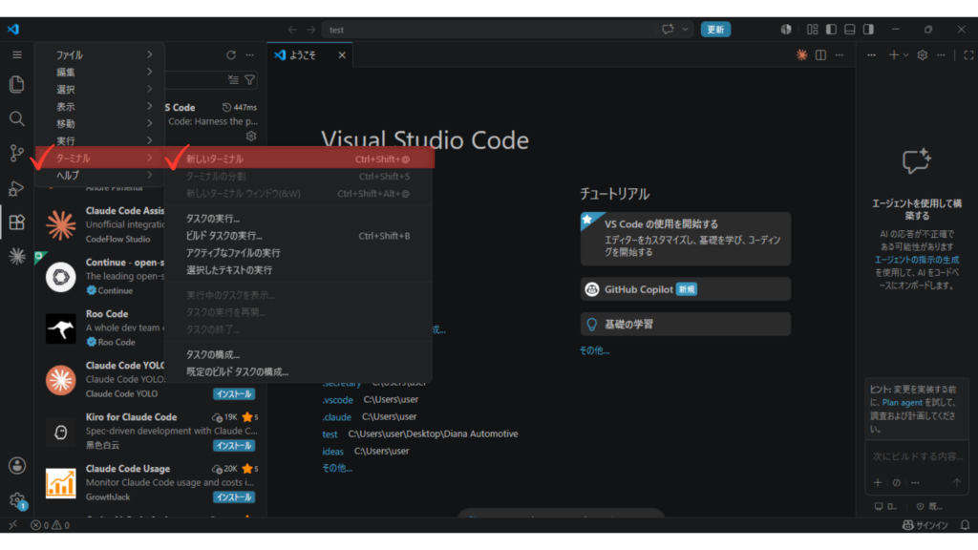Screen dimensions: 978x550
Task: Open the Search view icon
Action: 17,118
